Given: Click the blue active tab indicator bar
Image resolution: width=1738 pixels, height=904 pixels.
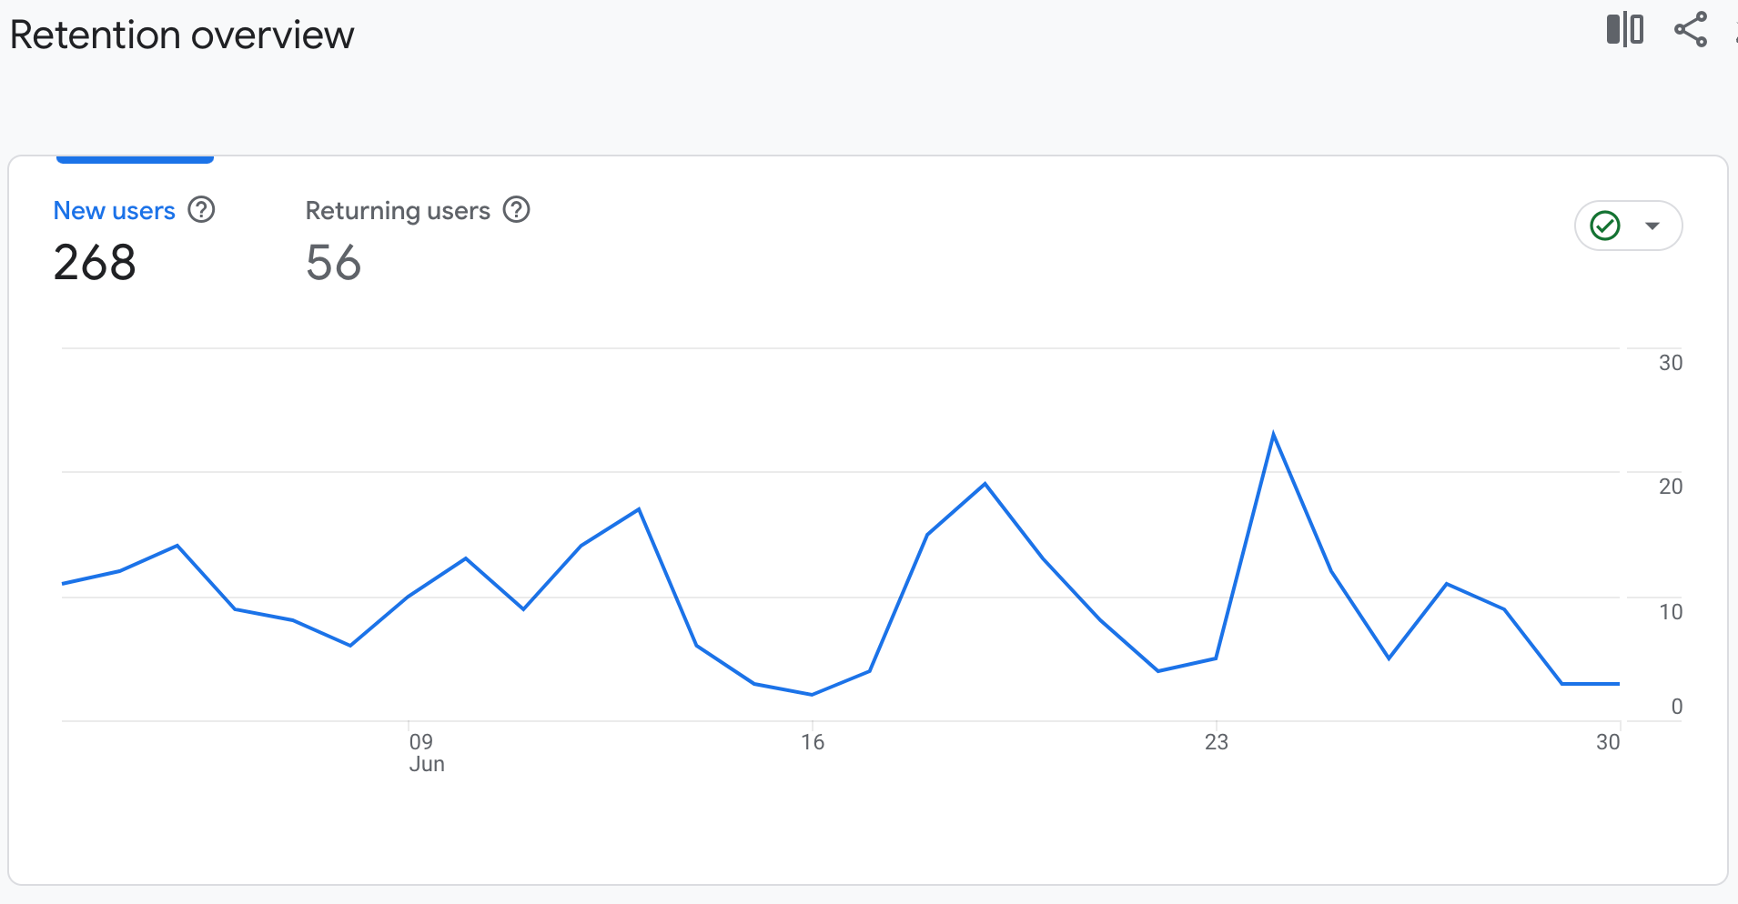Looking at the screenshot, I should pos(135,159).
